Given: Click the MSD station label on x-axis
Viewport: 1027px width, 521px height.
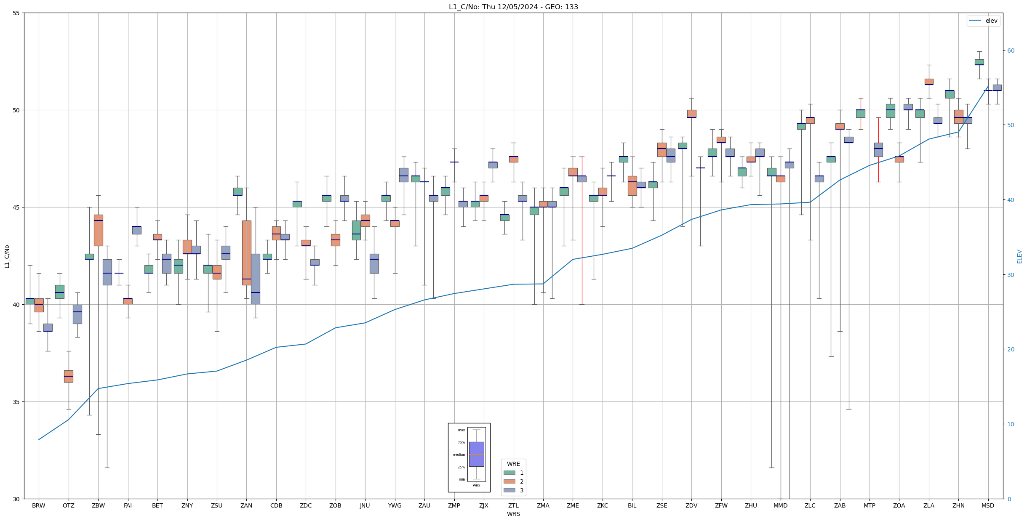Looking at the screenshot, I should point(987,505).
